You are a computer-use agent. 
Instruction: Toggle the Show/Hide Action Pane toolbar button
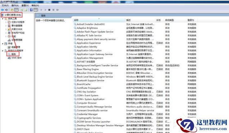(x=36, y=10)
